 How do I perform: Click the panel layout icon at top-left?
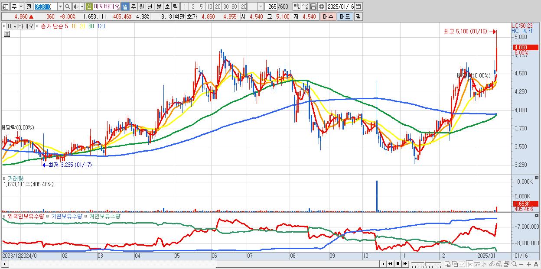coord(6,6)
